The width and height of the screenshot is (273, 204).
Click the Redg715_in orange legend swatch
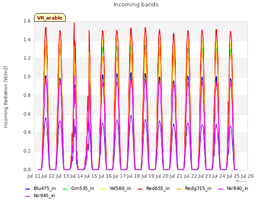click(179, 189)
